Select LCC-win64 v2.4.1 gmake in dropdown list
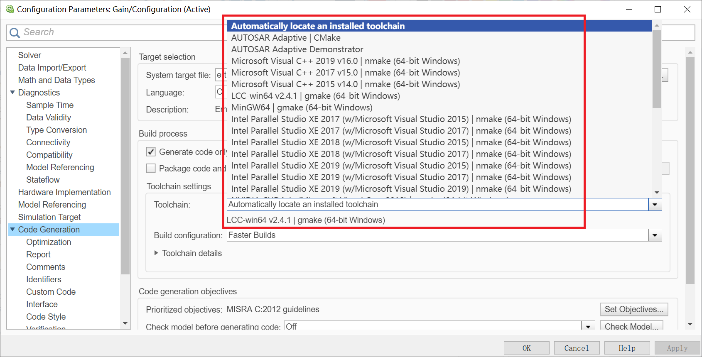 click(439, 96)
